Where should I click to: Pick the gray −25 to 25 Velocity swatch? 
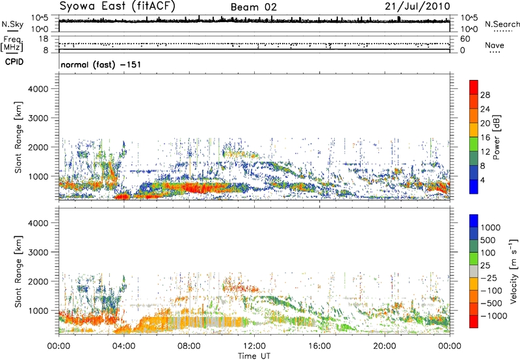(474, 272)
